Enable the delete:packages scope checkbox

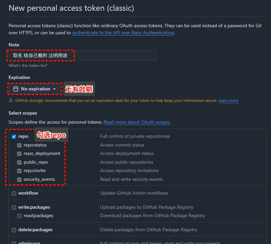click(14, 230)
